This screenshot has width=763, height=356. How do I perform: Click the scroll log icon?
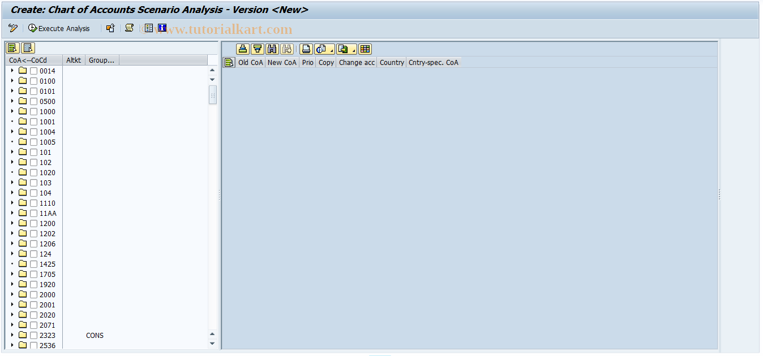(129, 28)
